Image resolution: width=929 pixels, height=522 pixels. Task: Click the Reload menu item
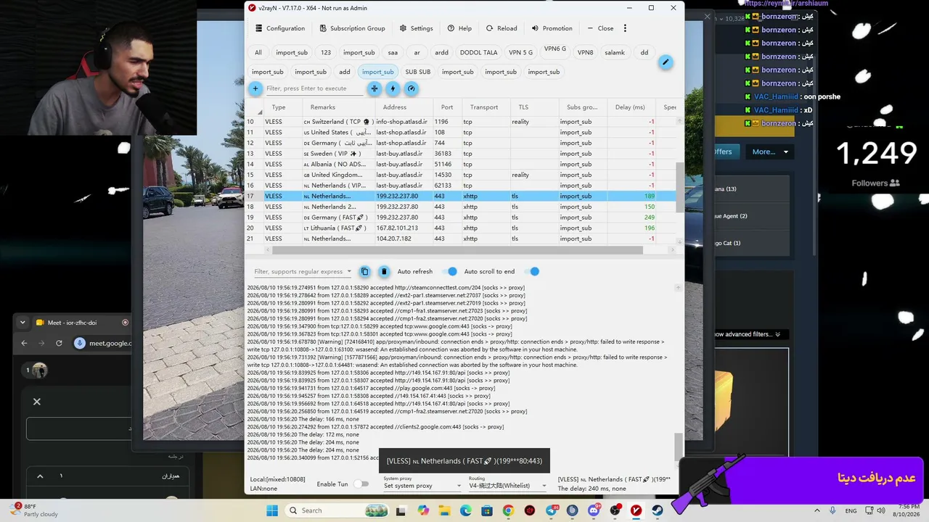[x=502, y=28]
